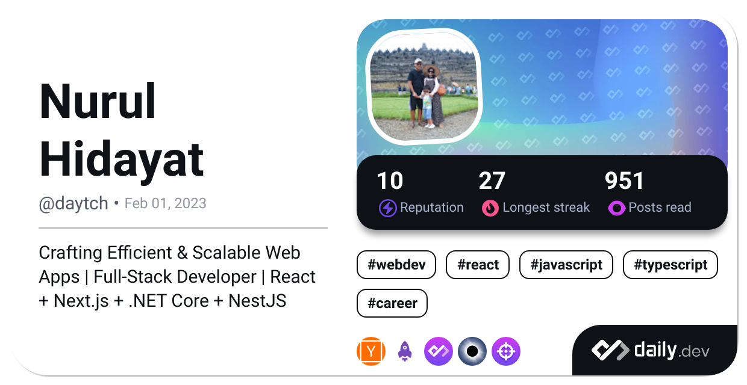Screen dimensions: 747x385
Task: Click the flame Longest streak icon
Action: 490,208
